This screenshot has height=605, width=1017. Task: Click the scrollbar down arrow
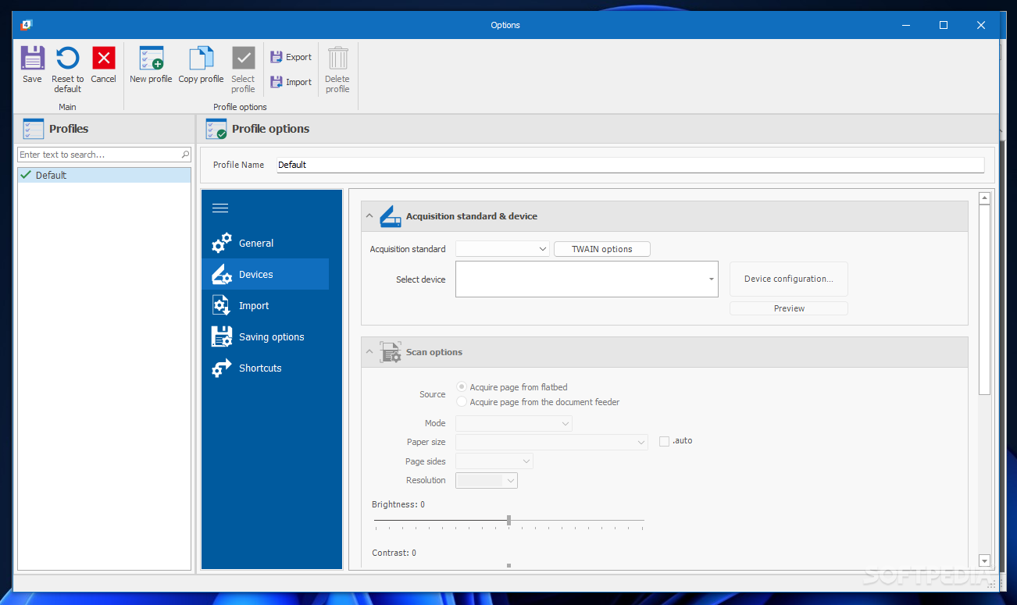[x=984, y=561]
